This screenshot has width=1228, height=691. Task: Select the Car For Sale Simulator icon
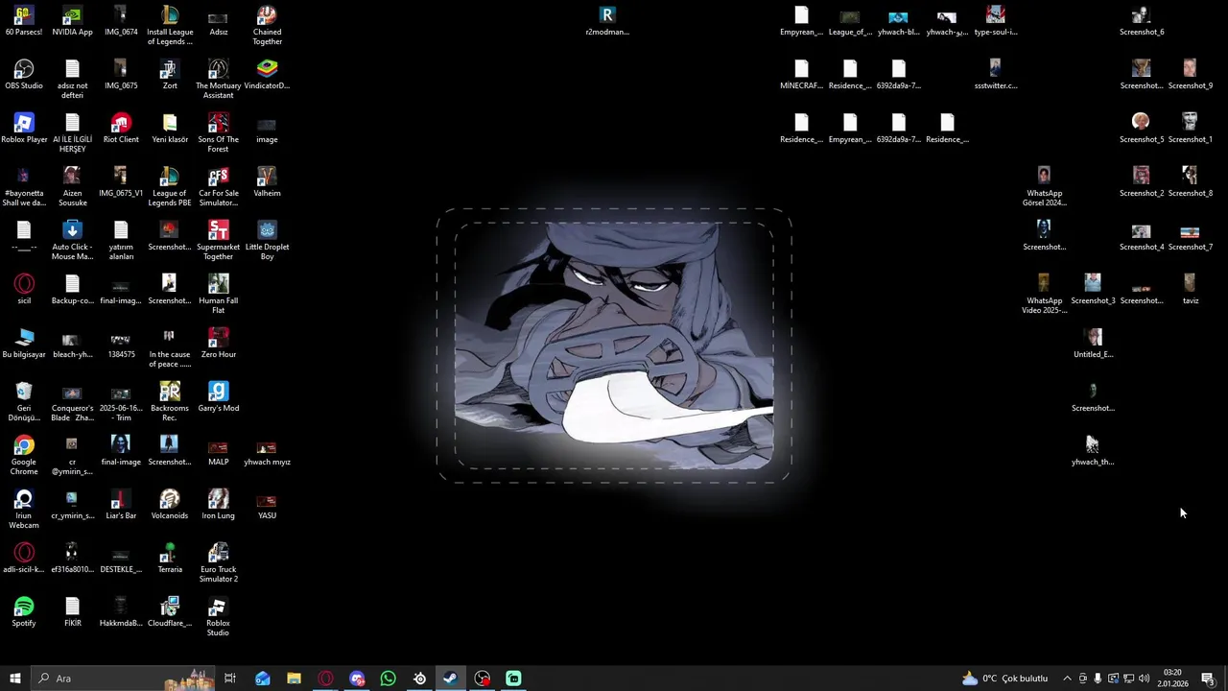tap(219, 187)
